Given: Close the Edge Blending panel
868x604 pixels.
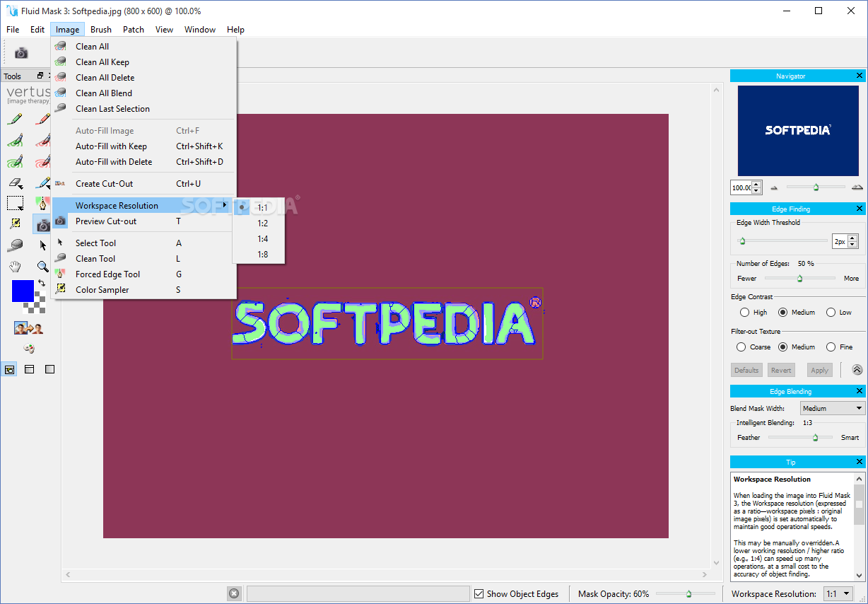Looking at the screenshot, I should 860,391.
